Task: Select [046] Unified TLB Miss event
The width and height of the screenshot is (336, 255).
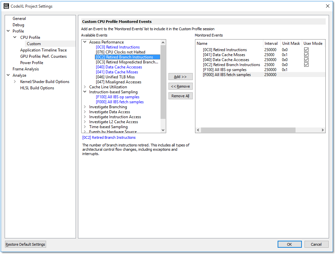Action: (115, 77)
